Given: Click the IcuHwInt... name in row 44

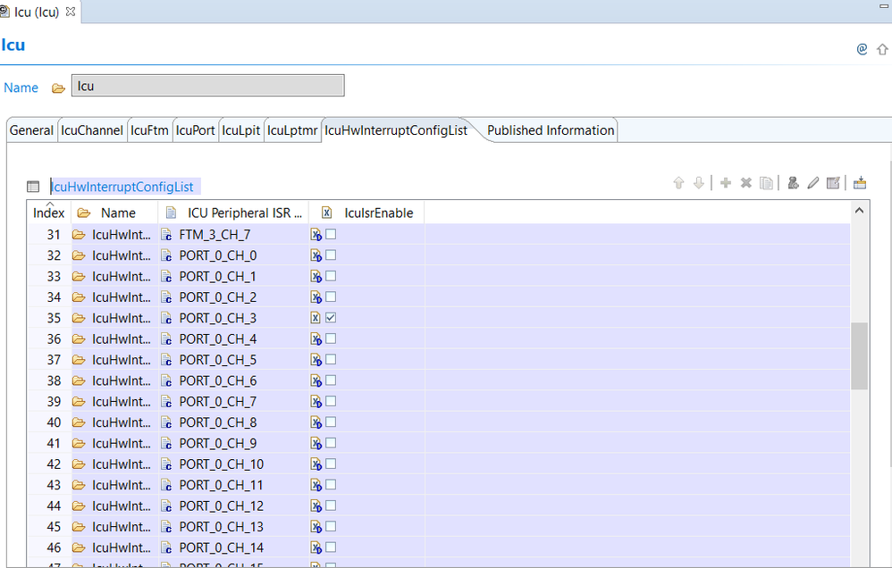Looking at the screenshot, I should pos(122,505).
